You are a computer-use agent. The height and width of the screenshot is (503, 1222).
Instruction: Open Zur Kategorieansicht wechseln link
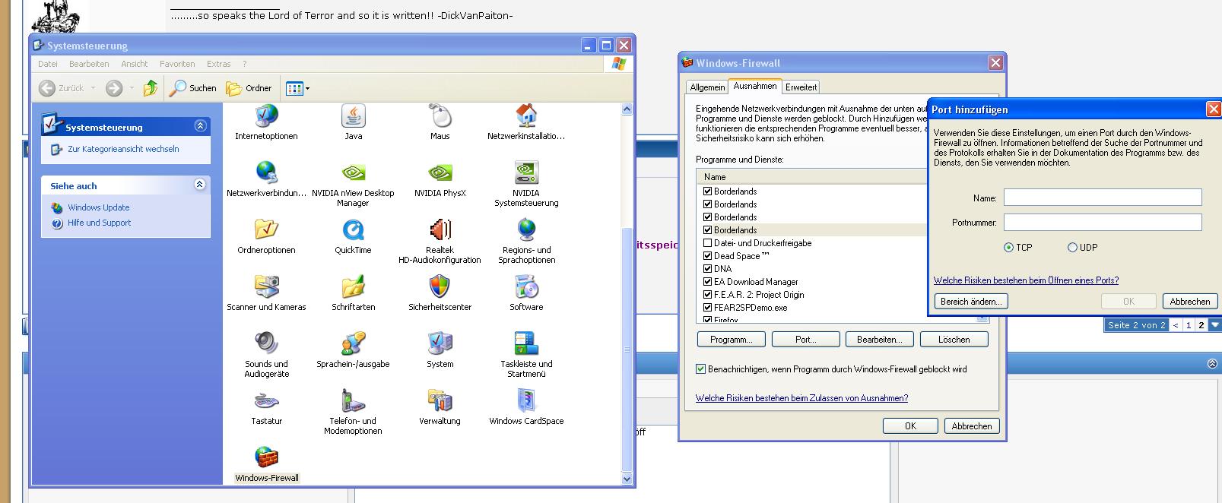pyautogui.click(x=123, y=149)
